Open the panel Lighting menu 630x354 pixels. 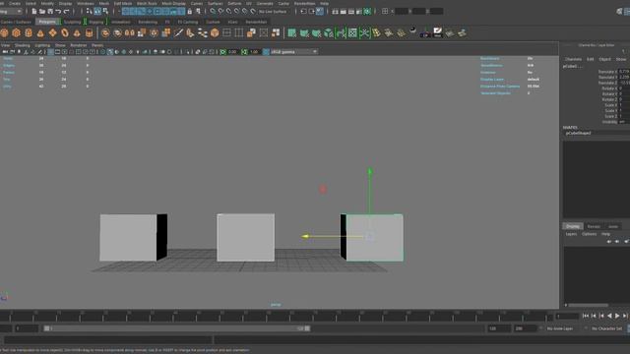[42, 45]
